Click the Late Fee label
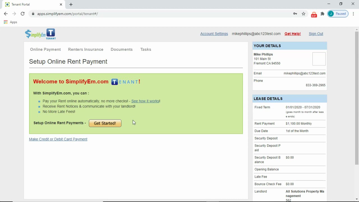359x202 pixels. [x=261, y=177]
